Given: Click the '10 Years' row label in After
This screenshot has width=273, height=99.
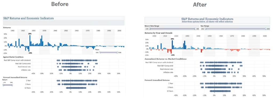Looking at the screenshot, I should [x=170, y=91].
